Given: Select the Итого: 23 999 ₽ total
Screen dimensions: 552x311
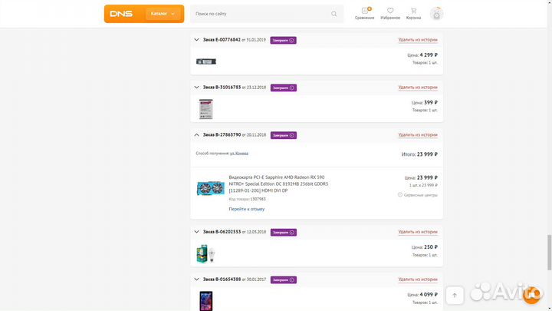Looking at the screenshot, I should (x=419, y=154).
